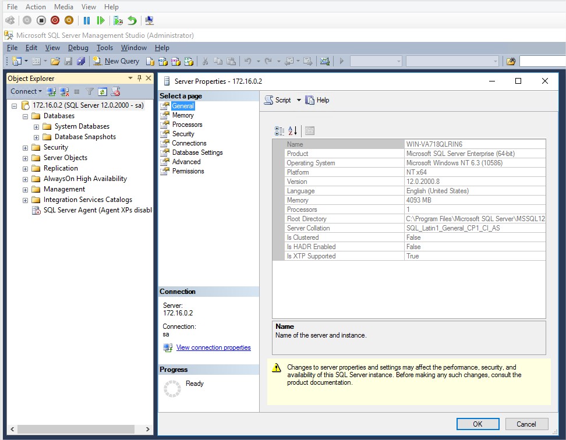The image size is (566, 440).
Task: Click the Disconnect icon in Object Explorer
Action: tap(64, 91)
